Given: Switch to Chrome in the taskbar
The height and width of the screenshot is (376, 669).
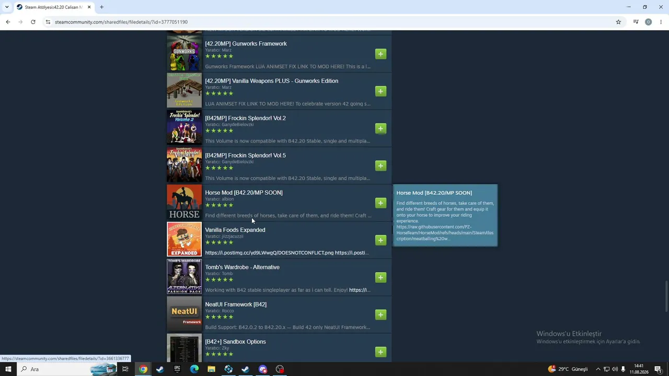Looking at the screenshot, I should pos(143,369).
